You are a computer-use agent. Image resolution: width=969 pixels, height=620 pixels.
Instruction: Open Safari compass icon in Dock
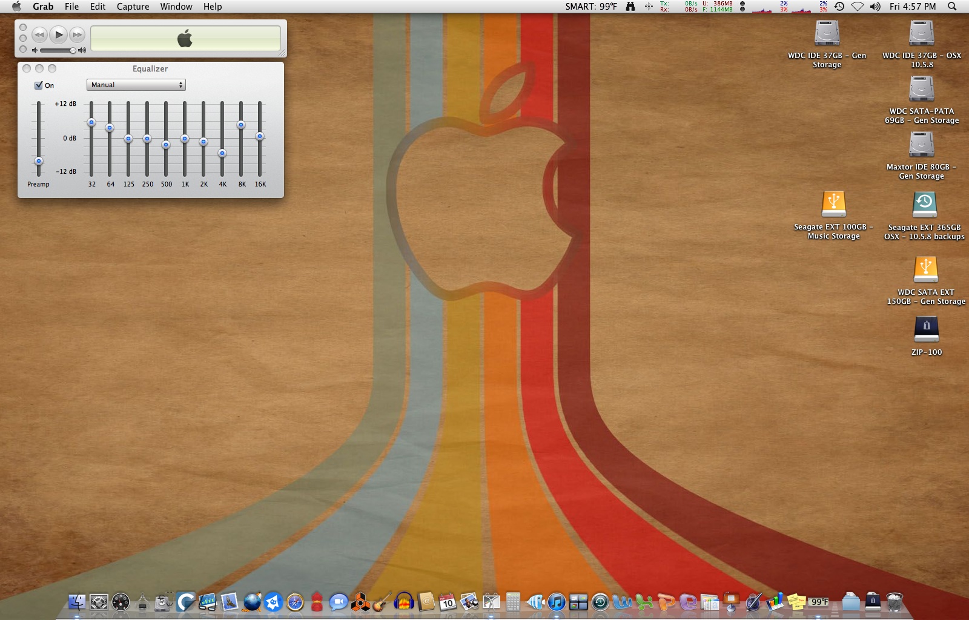pyautogui.click(x=295, y=602)
